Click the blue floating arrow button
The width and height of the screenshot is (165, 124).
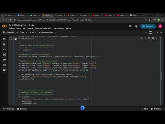(x=82, y=108)
